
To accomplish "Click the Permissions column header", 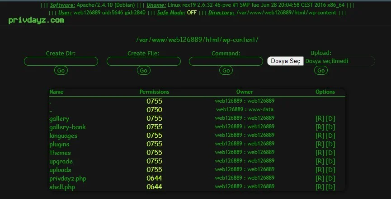I will pyautogui.click(x=154, y=92).
